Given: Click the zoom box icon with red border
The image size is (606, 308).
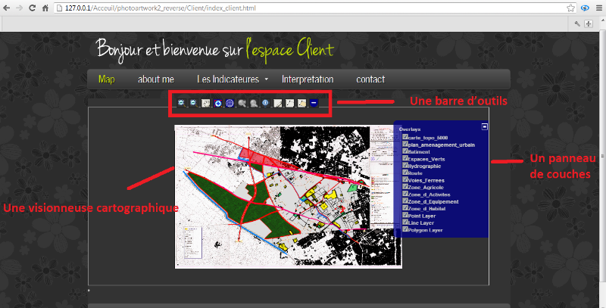Looking at the screenshot, I should (218, 103).
